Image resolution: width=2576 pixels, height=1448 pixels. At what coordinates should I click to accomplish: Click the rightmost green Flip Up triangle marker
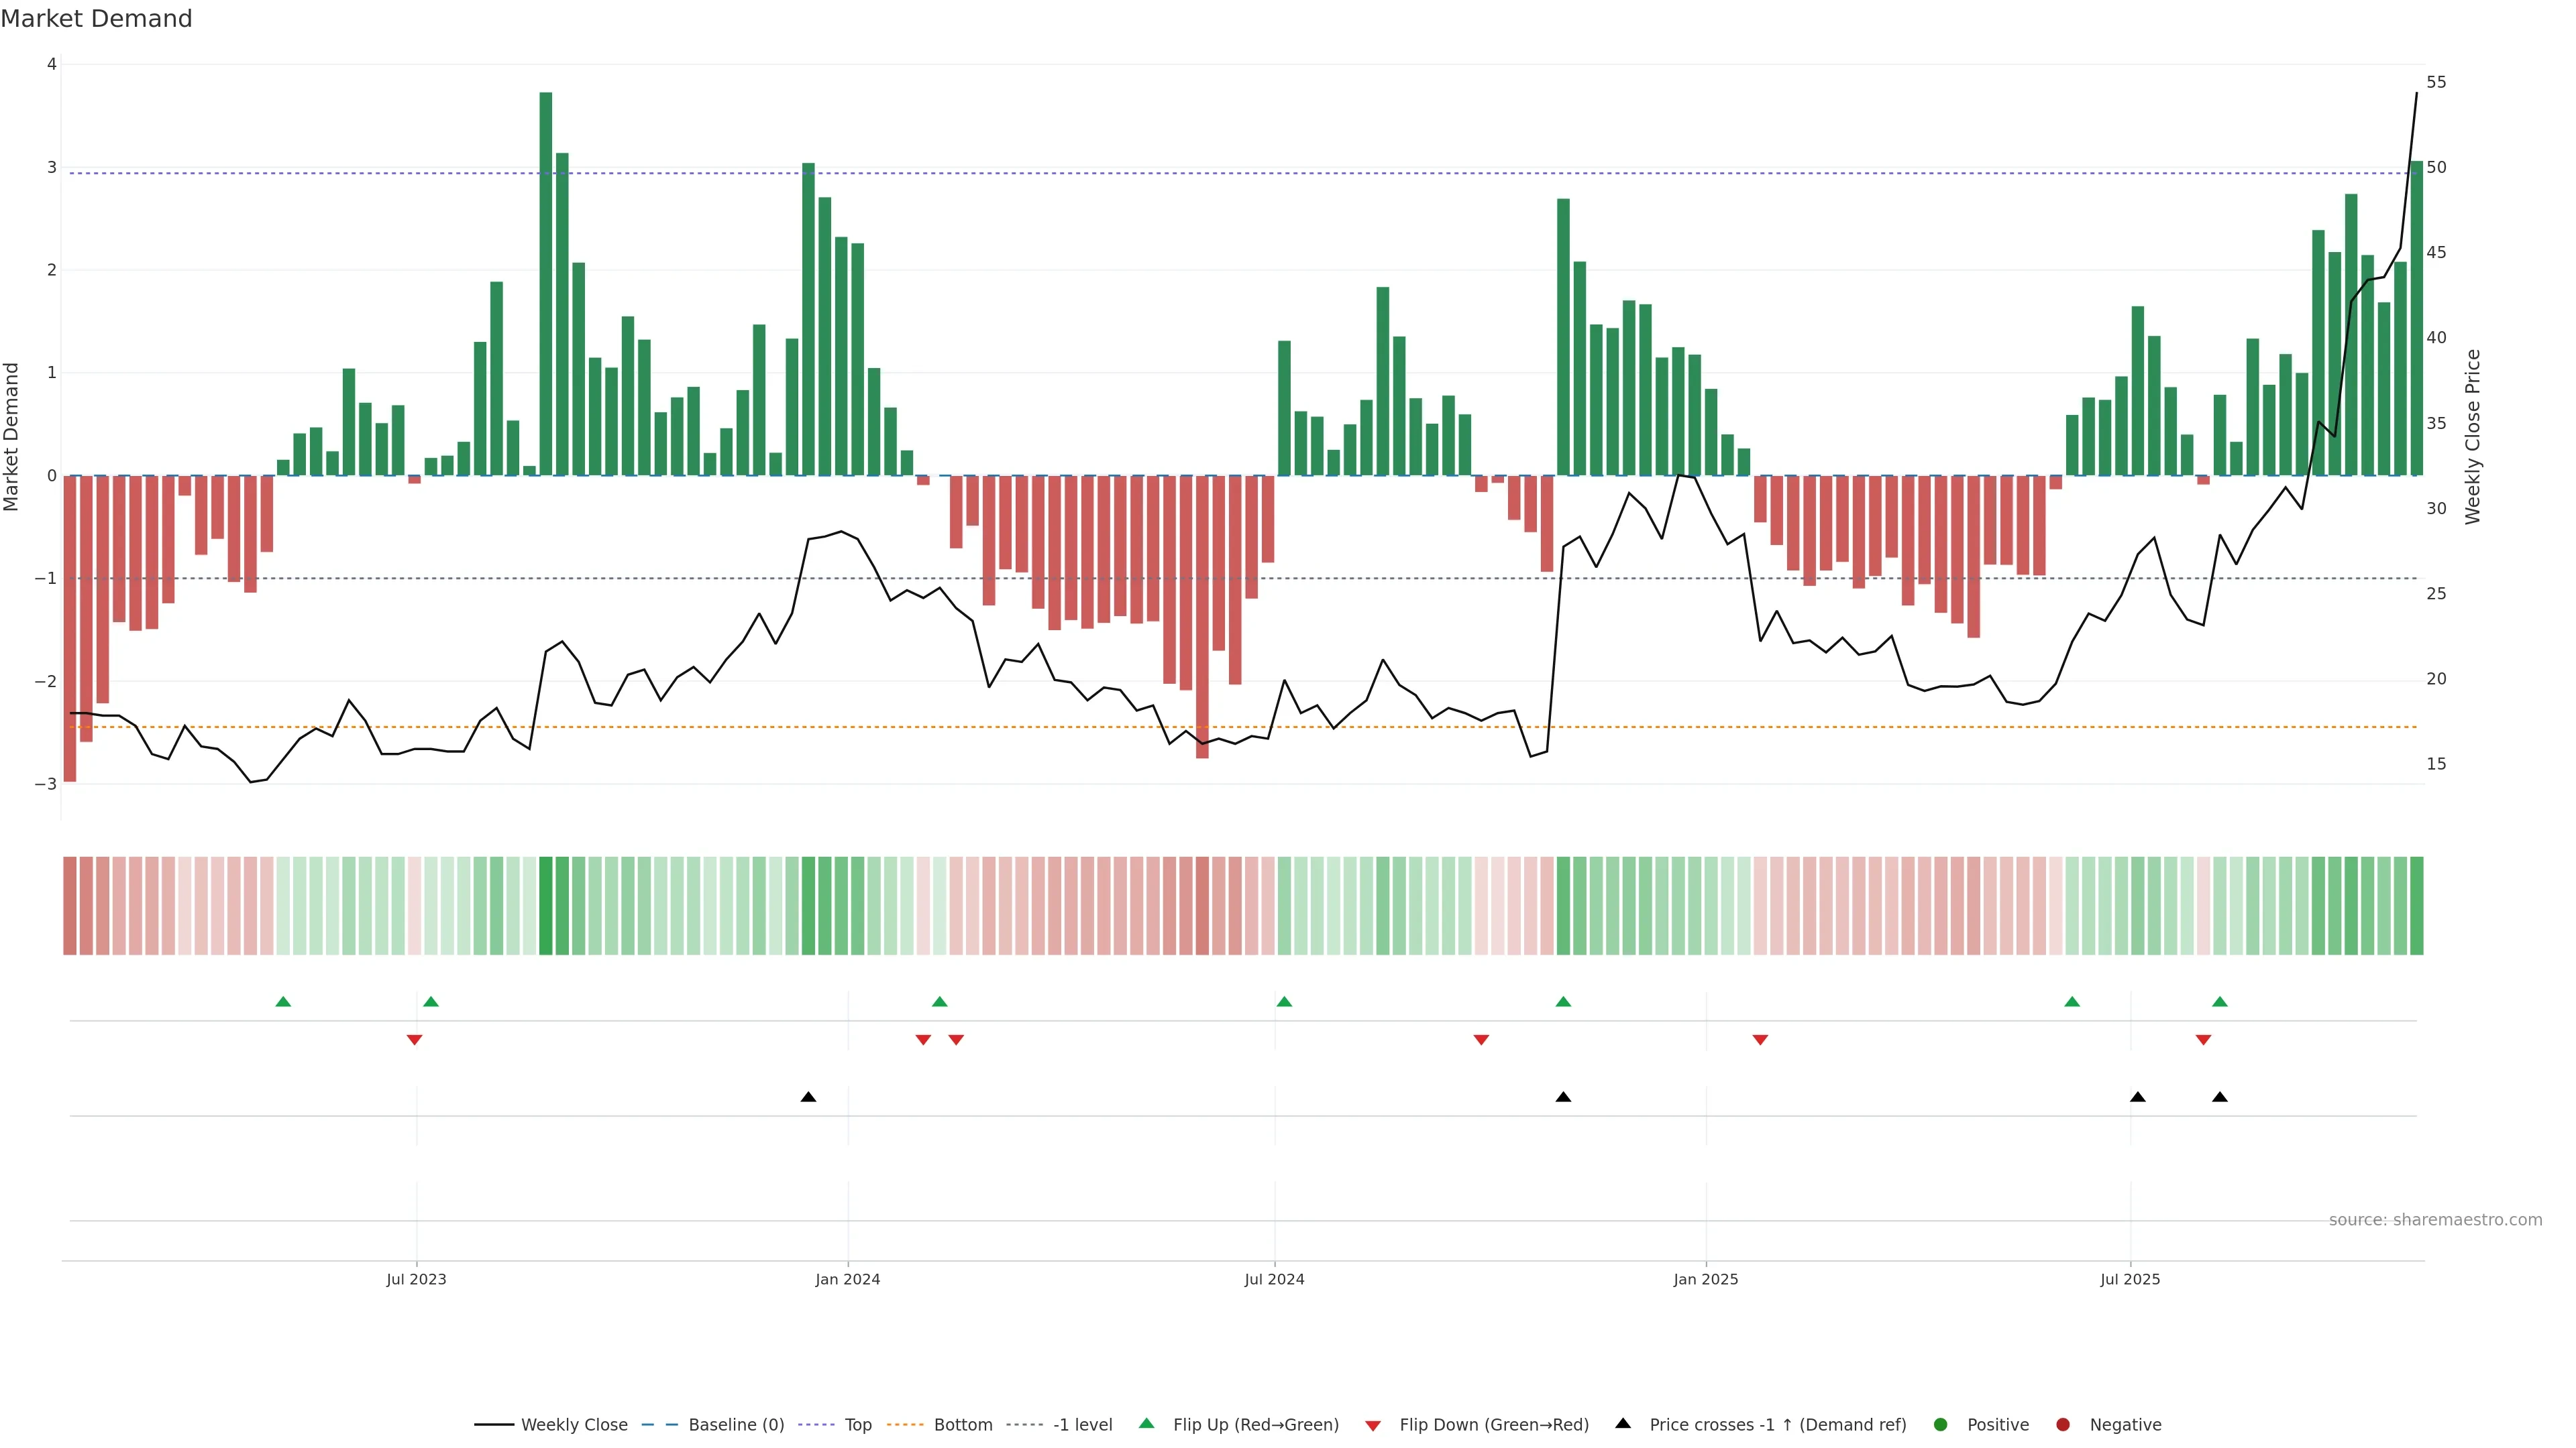(2220, 1002)
